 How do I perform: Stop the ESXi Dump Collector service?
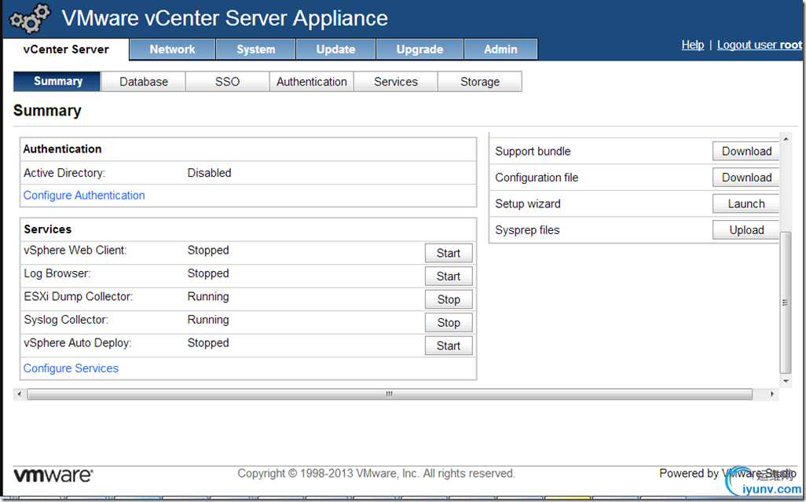tap(449, 299)
